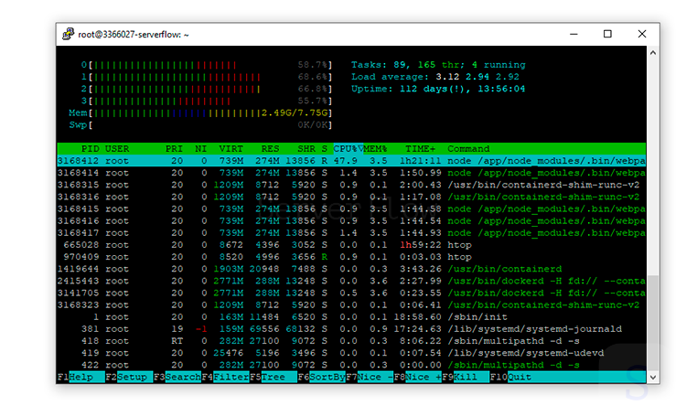Sort by PID column header
Image resolution: width=697 pixels, height=416 pixels.
pyautogui.click(x=90, y=149)
